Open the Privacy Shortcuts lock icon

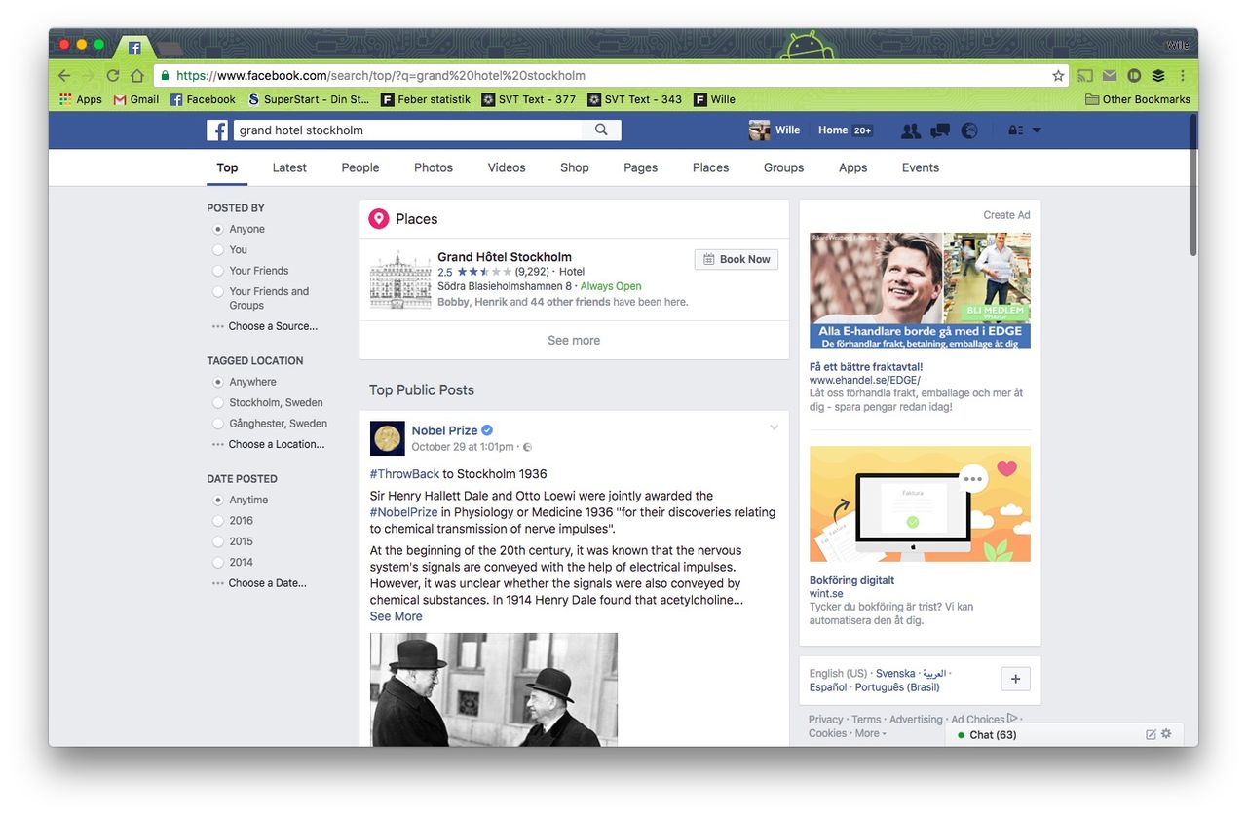click(x=1014, y=130)
